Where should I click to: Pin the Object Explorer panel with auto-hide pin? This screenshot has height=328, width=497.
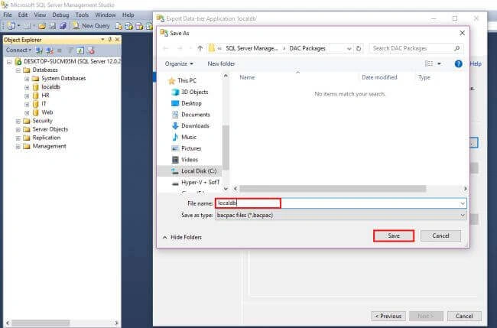(109, 39)
